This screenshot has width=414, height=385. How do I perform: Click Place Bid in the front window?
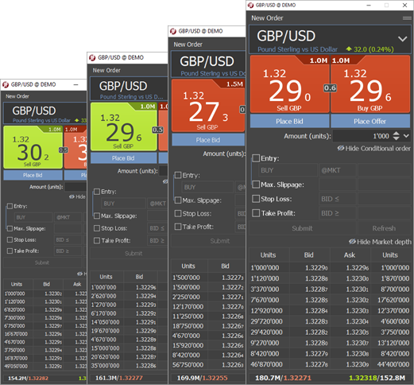point(289,122)
